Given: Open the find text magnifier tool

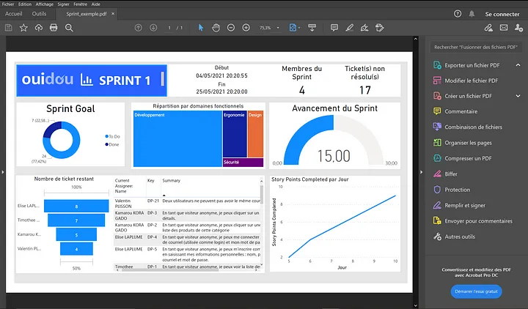Looking at the screenshot, I should pos(69,28).
